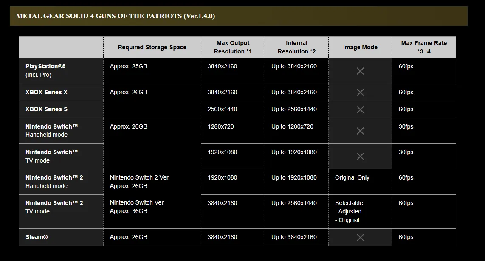Click the Internal Resolution column header
Viewport: 485px width, 261px height.
point(296,47)
